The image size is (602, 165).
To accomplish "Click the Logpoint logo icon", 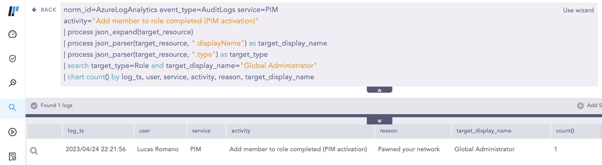I will click(13, 11).
